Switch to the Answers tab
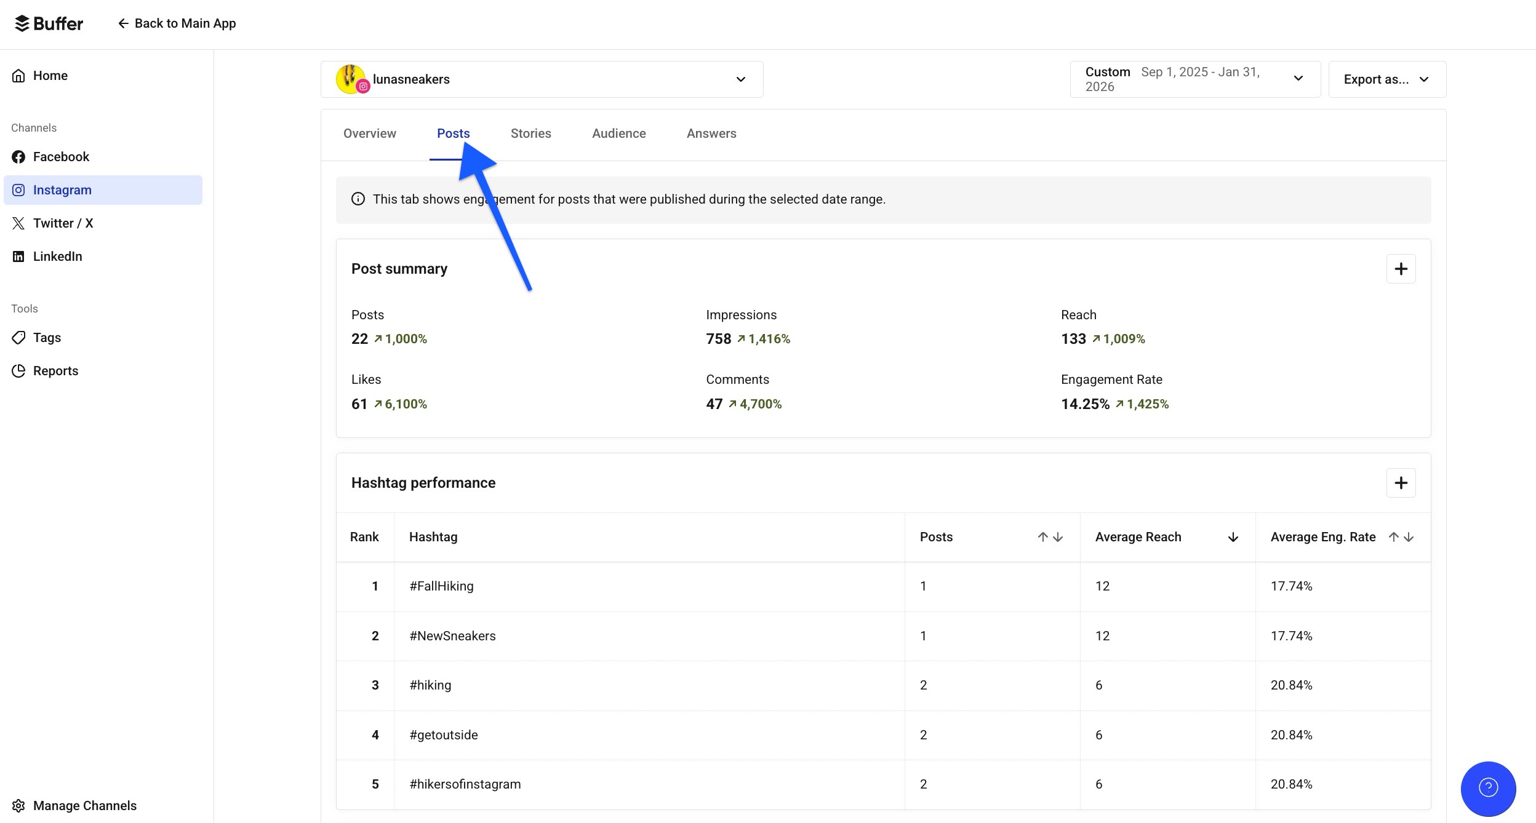This screenshot has width=1536, height=823. pos(711,133)
